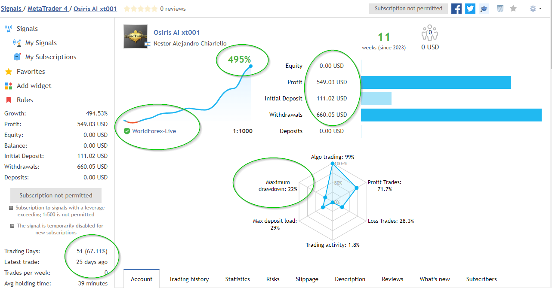Screen dimensions: 552x288
Task: Click the graduation cap icon
Action: 484,8
